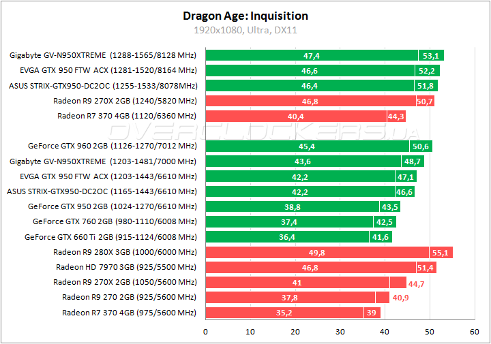Click the 47,4 value in the green bar

pyautogui.click(x=312, y=56)
